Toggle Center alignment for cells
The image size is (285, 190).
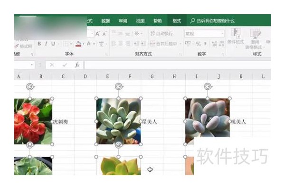click(x=121, y=44)
